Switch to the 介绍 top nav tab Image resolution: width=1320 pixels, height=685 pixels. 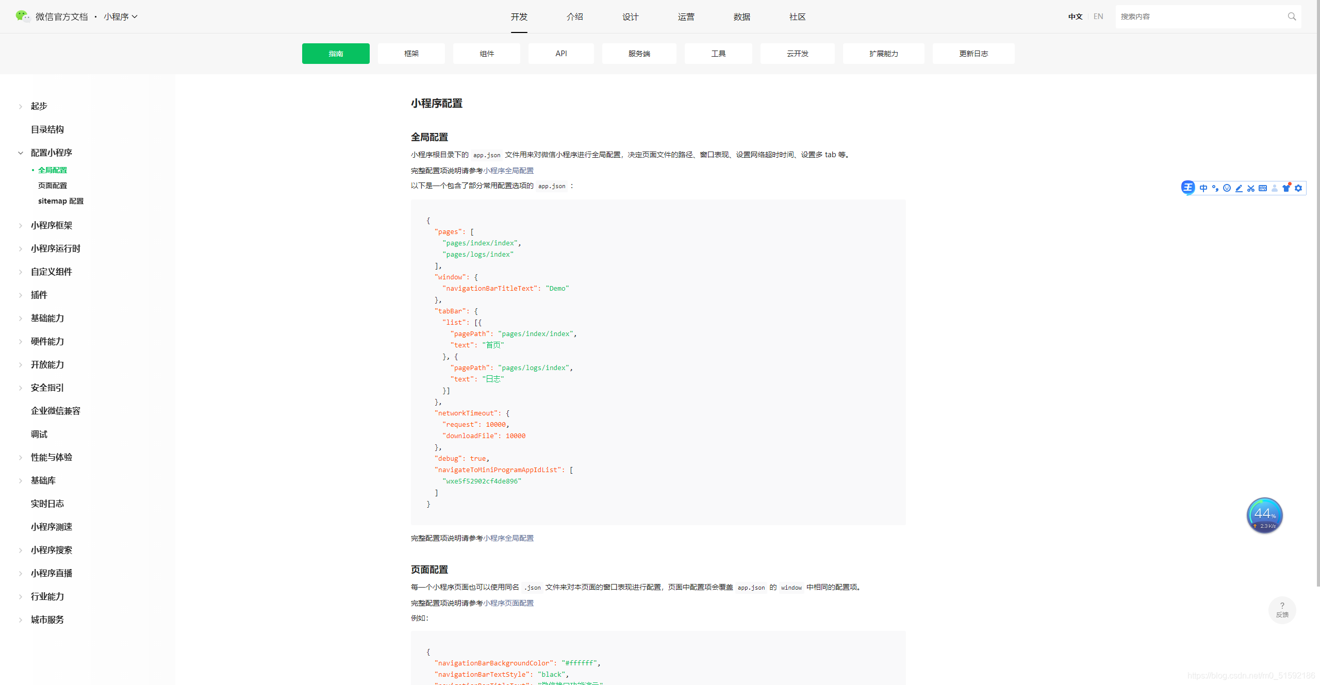[575, 16]
